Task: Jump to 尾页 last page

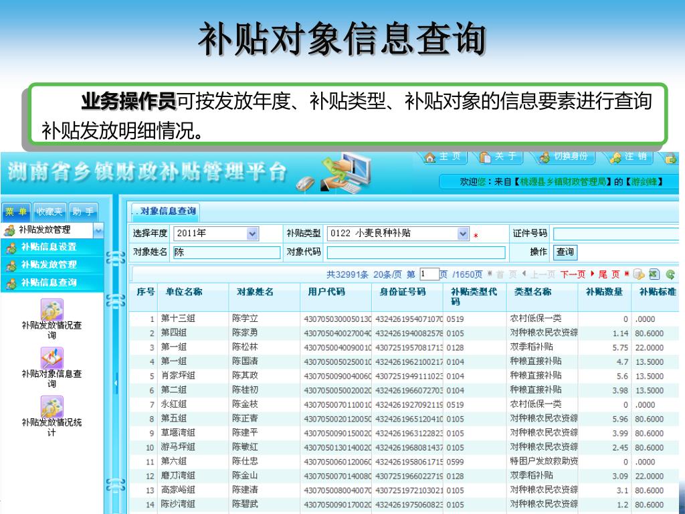Action: coord(609,274)
